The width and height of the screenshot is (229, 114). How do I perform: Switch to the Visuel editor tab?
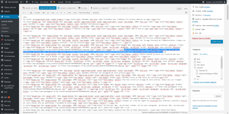179,9
